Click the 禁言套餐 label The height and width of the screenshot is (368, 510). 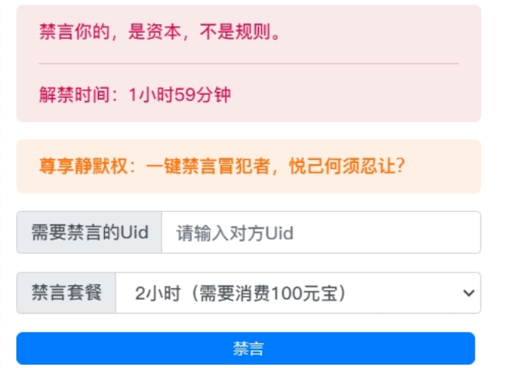(x=66, y=293)
